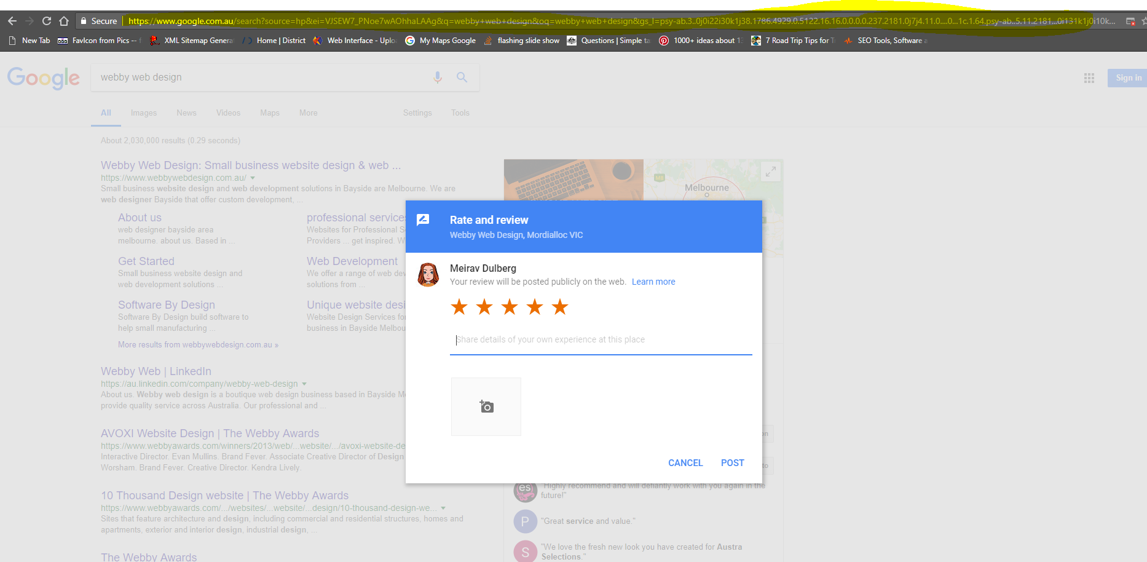Expand the 10 Thousand Design URL dropdown arrow

pos(443,509)
